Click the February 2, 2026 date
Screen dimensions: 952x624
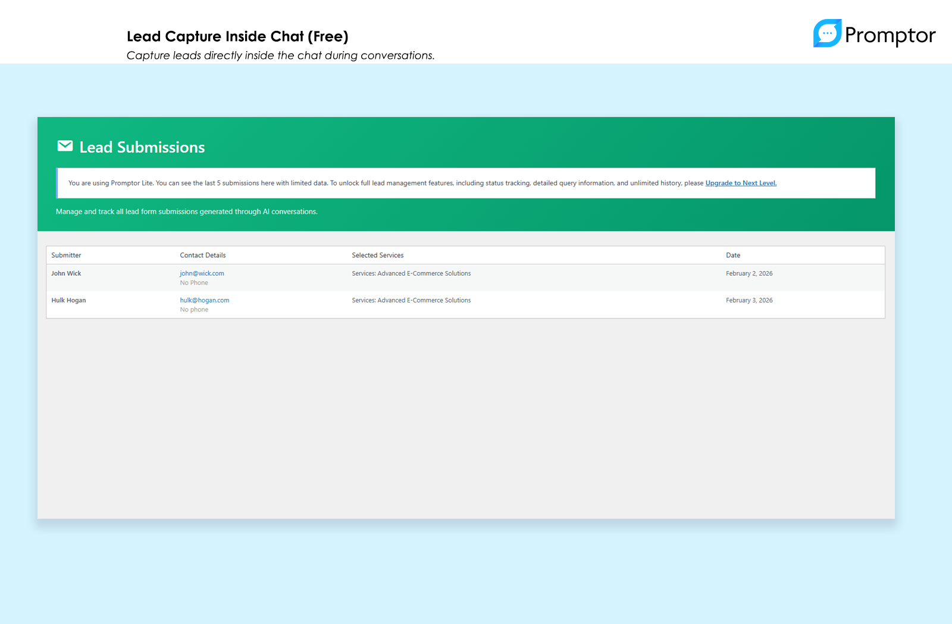749,273
